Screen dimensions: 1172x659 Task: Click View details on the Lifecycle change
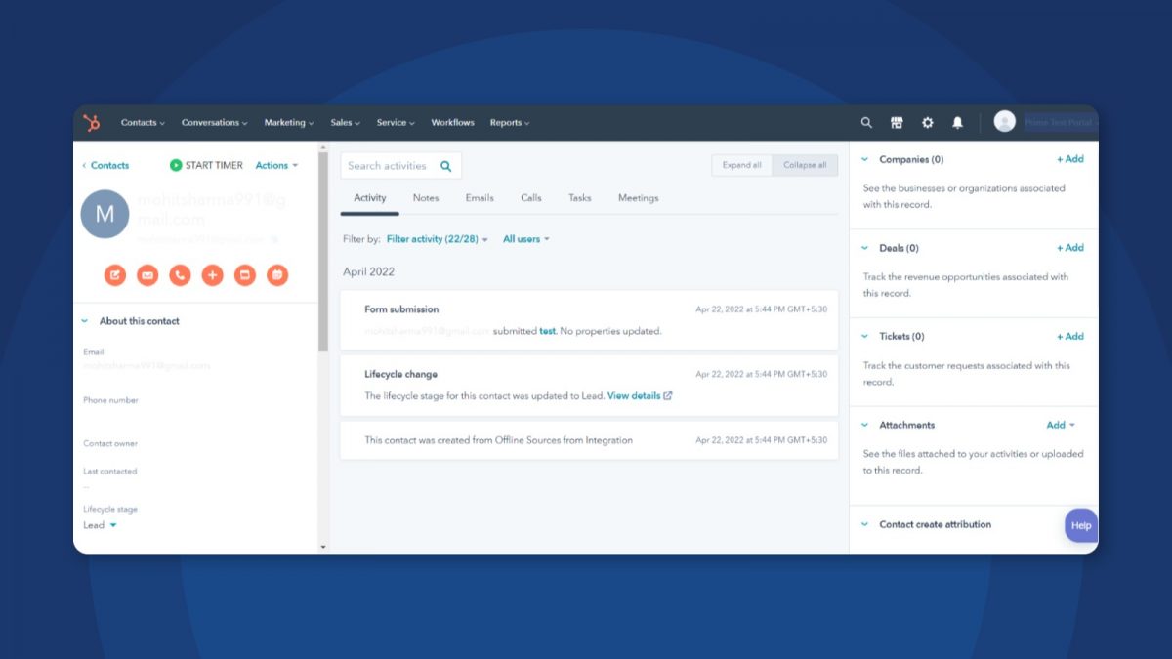637,395
